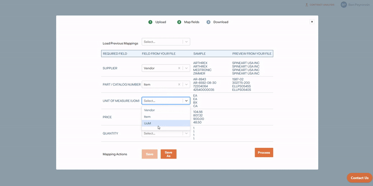Click sample price 104.56
Screen dimensions: 373x186
pyautogui.click(x=198, y=112)
